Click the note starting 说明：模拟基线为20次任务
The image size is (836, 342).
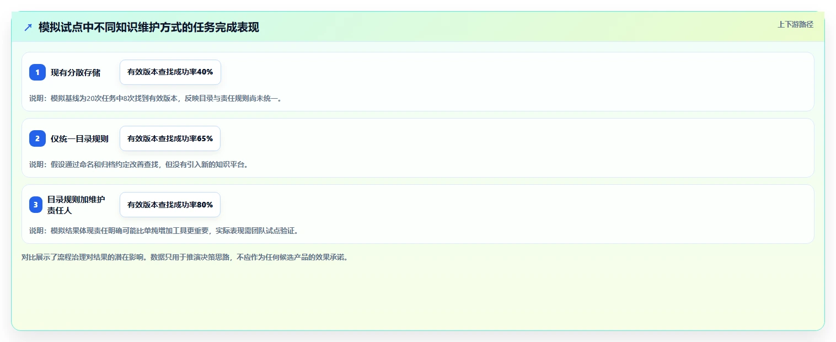[x=156, y=98]
